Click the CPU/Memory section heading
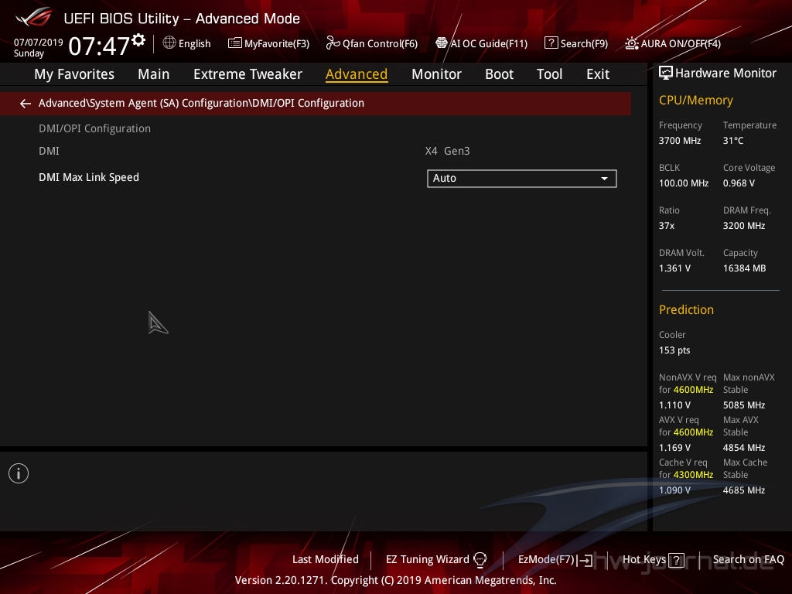This screenshot has height=594, width=792. click(695, 101)
